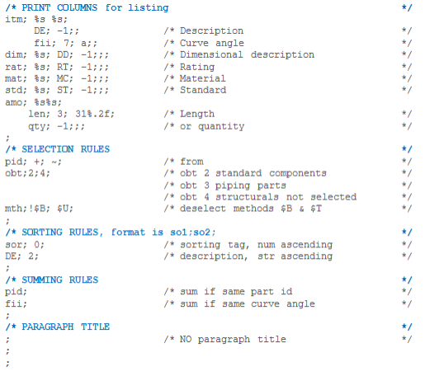Click the rat; %s; RT; line
The height and width of the screenshot is (376, 425).
pos(57,67)
